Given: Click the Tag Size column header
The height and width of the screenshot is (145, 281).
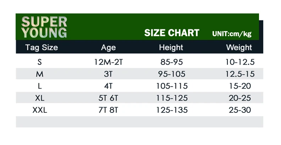Looking at the screenshot, I should (42, 47).
